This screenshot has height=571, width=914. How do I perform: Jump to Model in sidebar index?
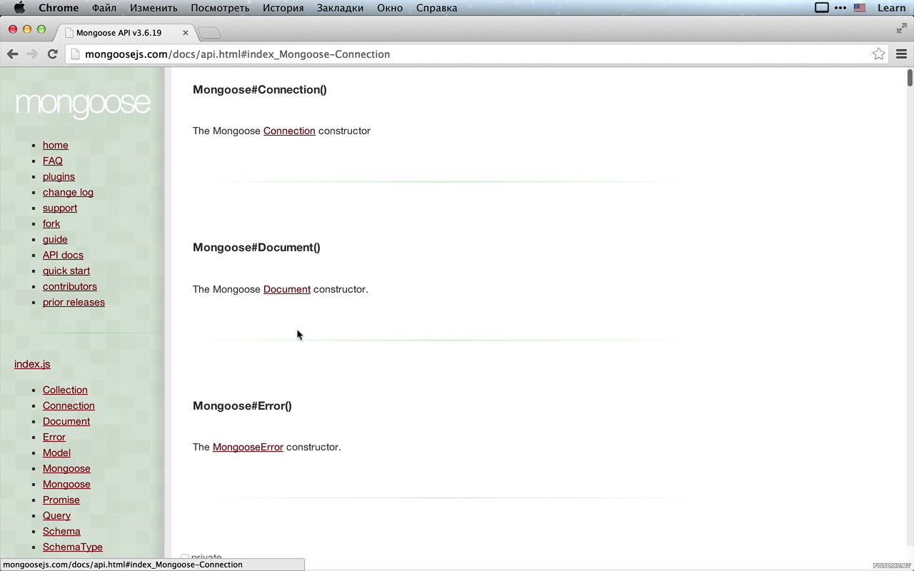[x=56, y=453]
